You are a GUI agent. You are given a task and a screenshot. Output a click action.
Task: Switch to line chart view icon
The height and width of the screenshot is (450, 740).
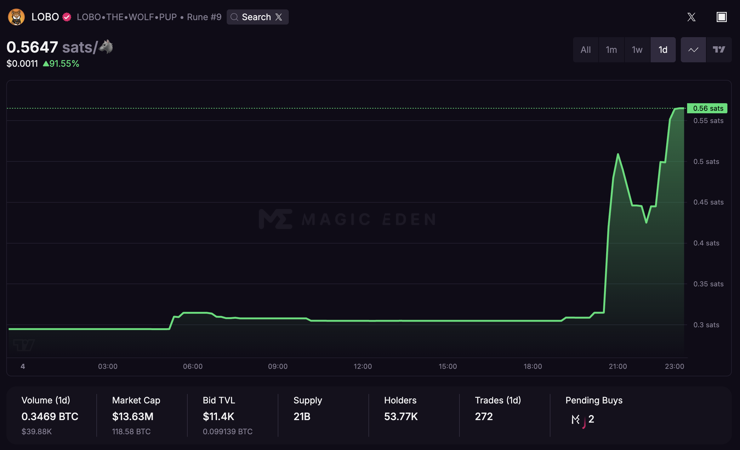(693, 50)
